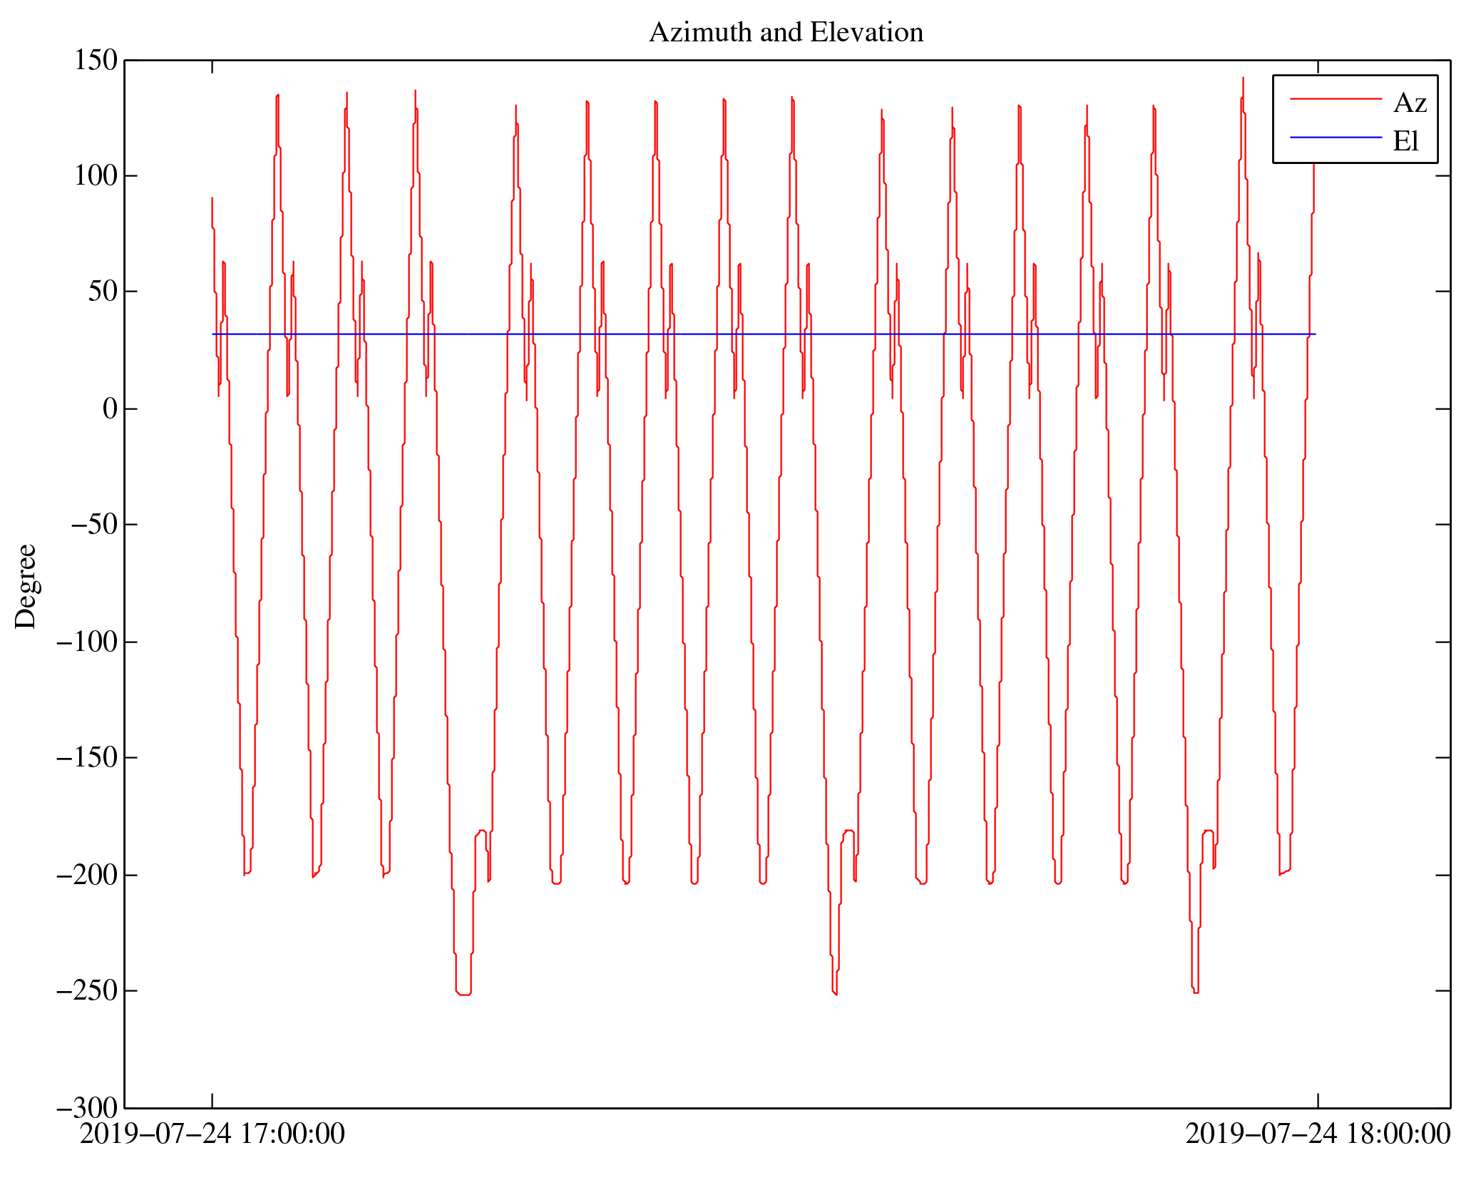The height and width of the screenshot is (1200, 1471).
Task: Click the 0 y-axis tick label
Action: tap(110, 409)
